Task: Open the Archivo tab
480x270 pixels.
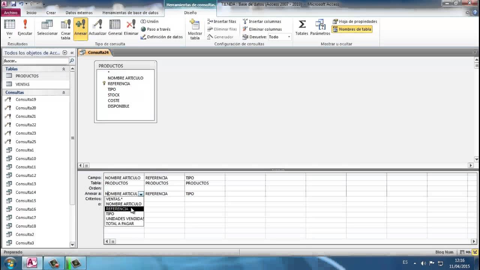Action: click(10, 12)
